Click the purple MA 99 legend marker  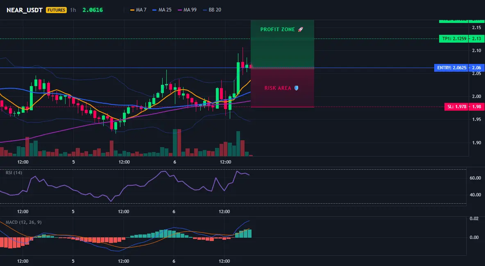[x=180, y=10]
